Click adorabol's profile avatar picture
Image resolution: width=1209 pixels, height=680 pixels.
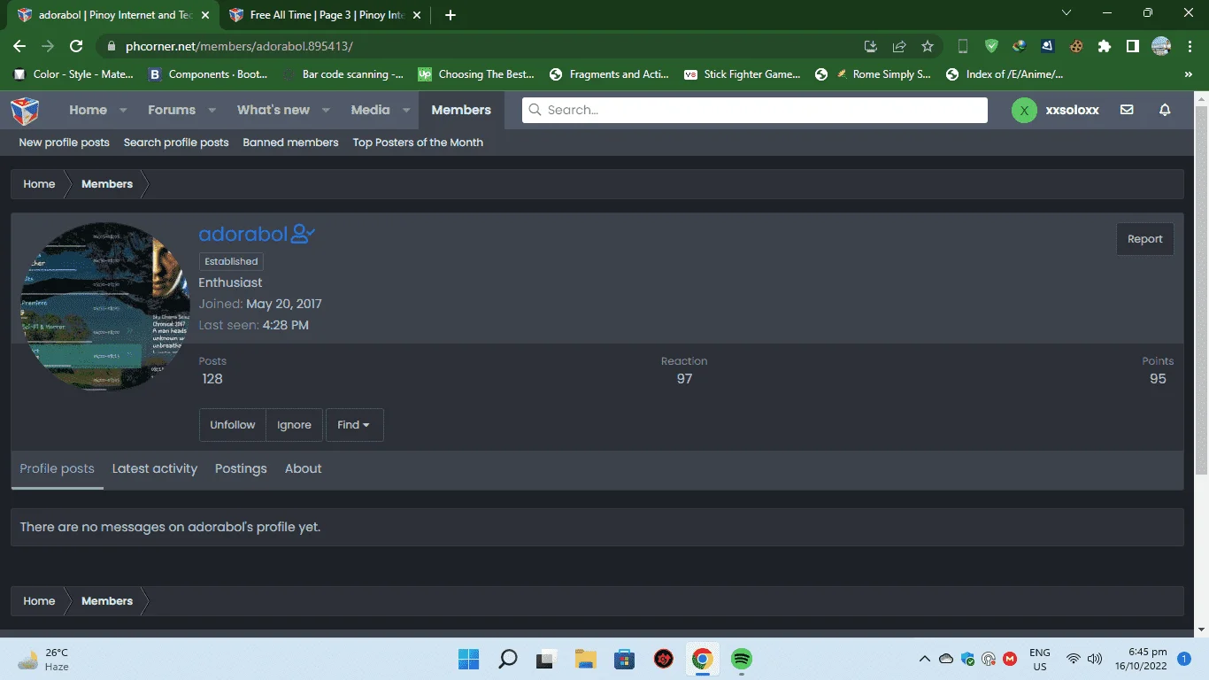click(105, 306)
